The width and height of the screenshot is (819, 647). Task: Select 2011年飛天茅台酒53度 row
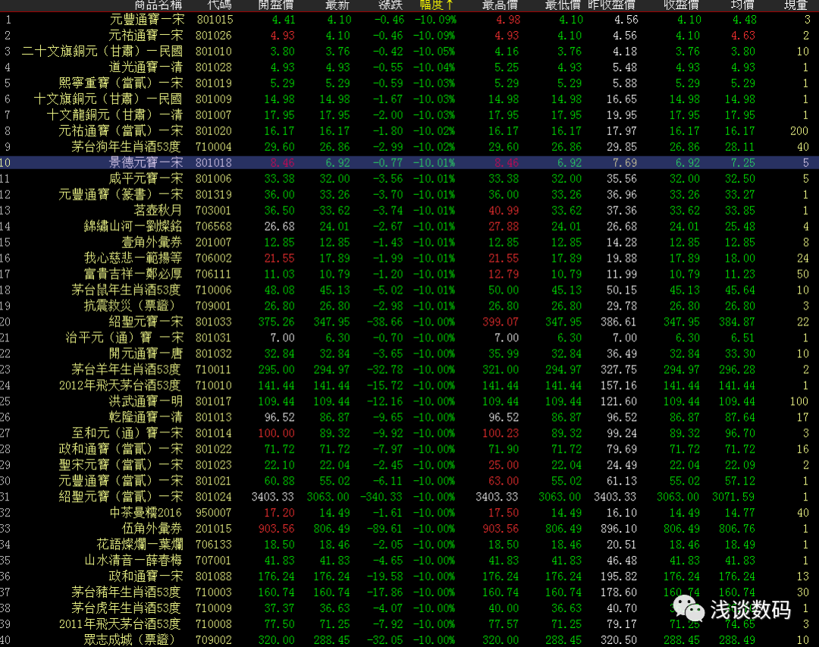coord(409,624)
